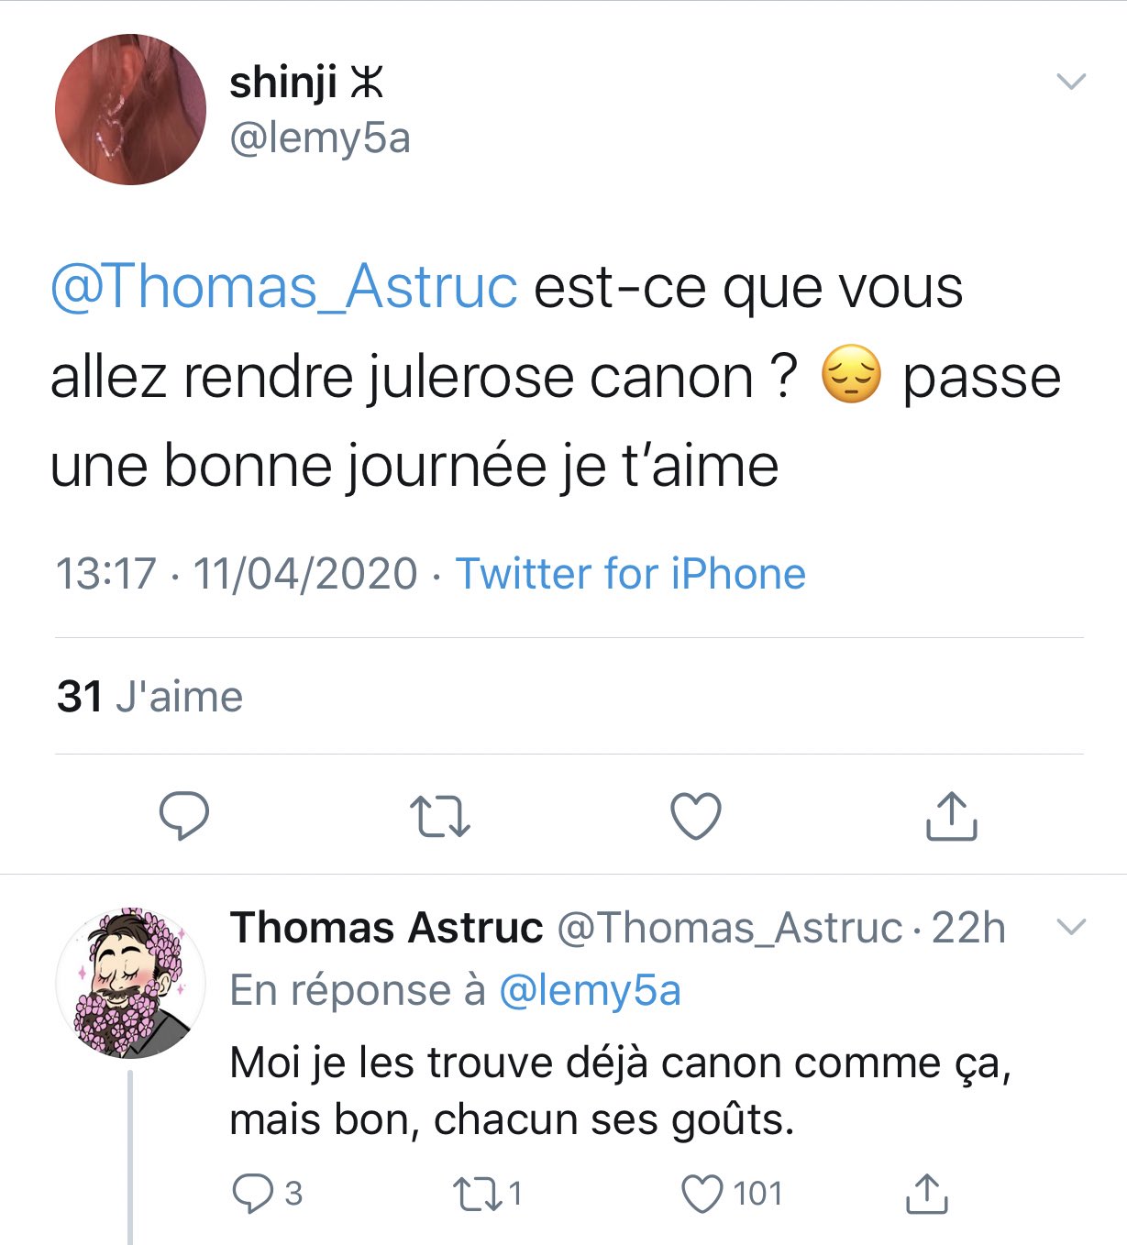Retweet shinji's main tweet
The height and width of the screenshot is (1245, 1127).
[x=439, y=816]
